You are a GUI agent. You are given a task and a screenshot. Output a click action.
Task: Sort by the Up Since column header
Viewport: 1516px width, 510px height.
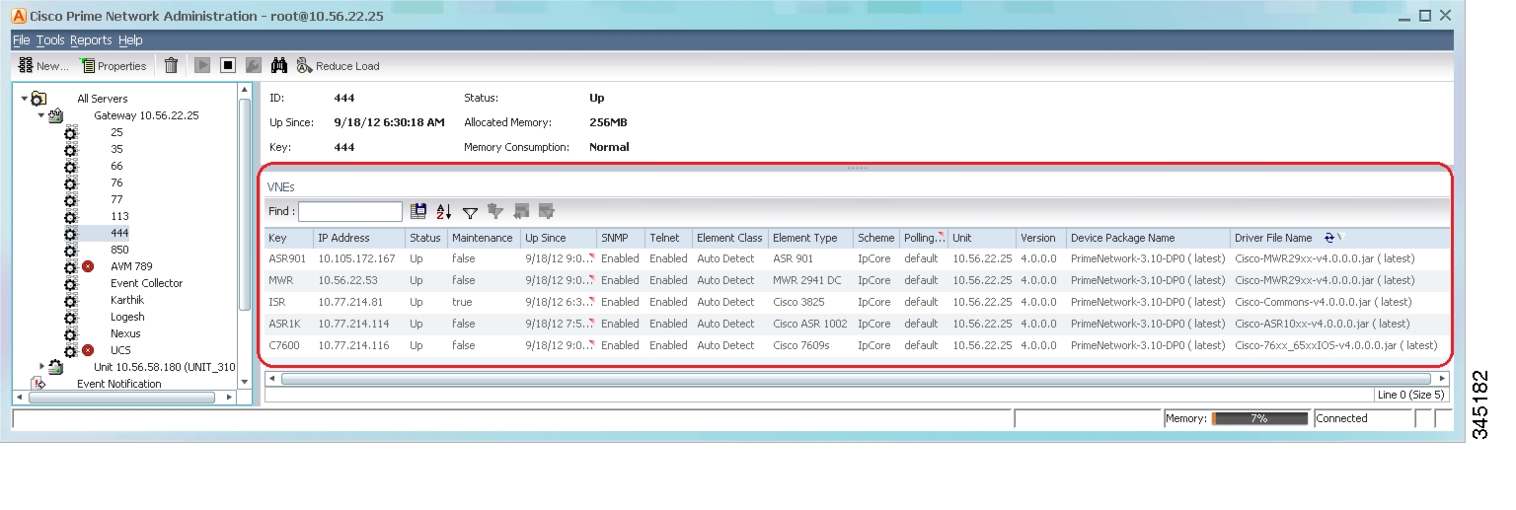tap(558, 238)
